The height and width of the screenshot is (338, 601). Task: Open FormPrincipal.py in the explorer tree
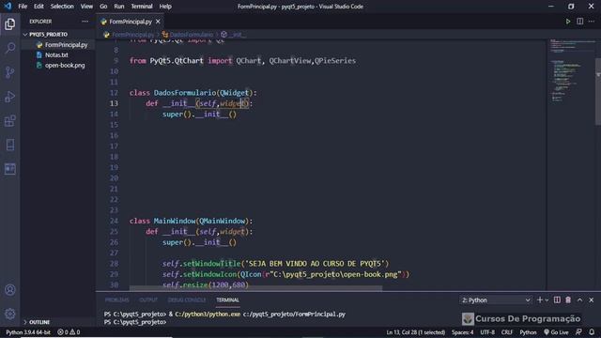coord(66,45)
